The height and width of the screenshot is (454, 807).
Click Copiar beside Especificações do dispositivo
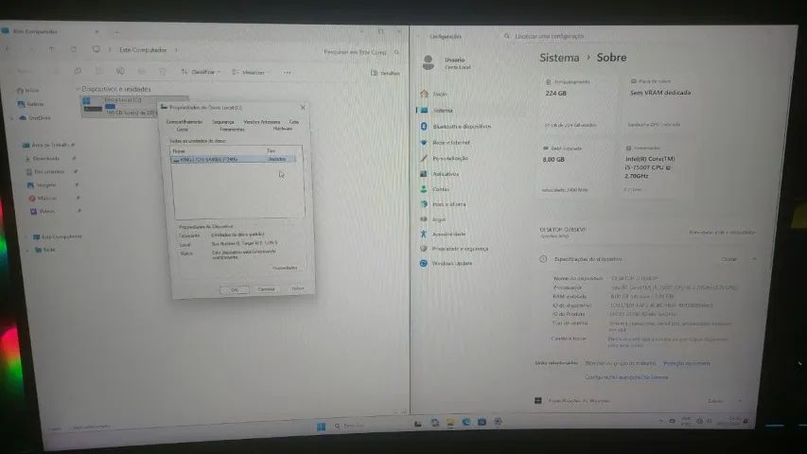(728, 259)
